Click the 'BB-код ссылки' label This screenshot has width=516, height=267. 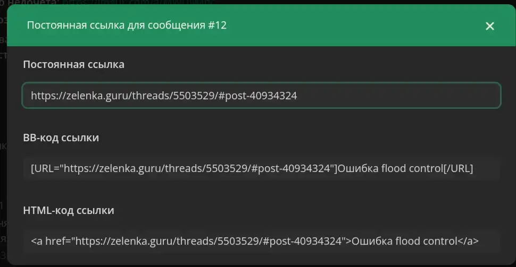[x=61, y=138]
